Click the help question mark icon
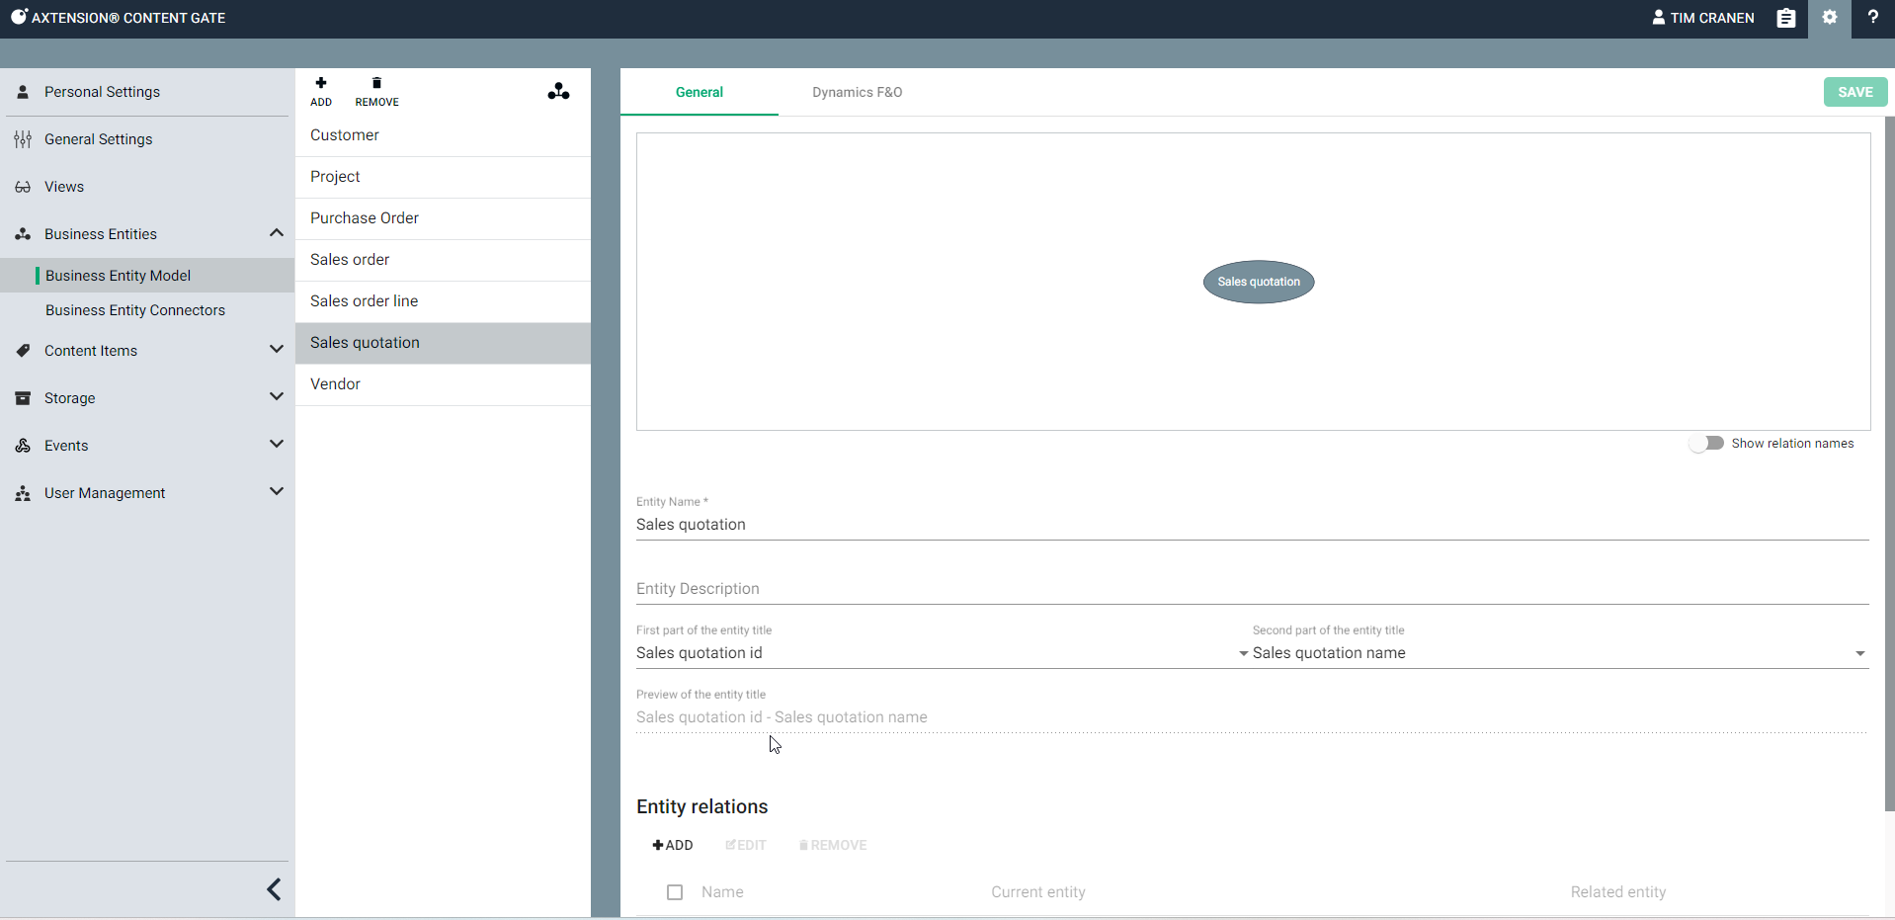 1872,18
